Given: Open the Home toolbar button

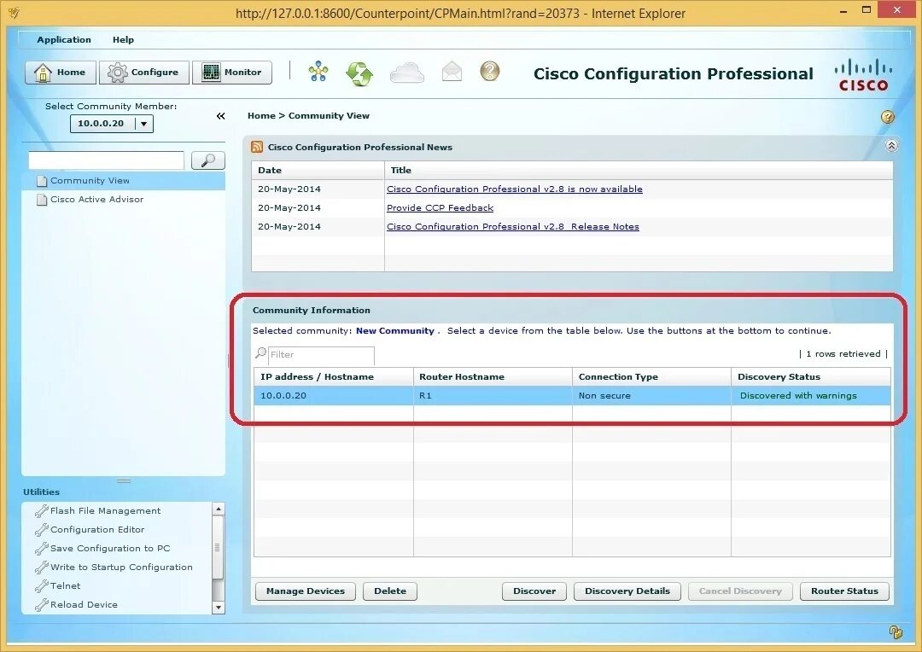Looking at the screenshot, I should (60, 73).
